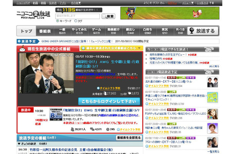
Task: Click the AWG live broadcast video thumbnail
Action: point(47,73)
